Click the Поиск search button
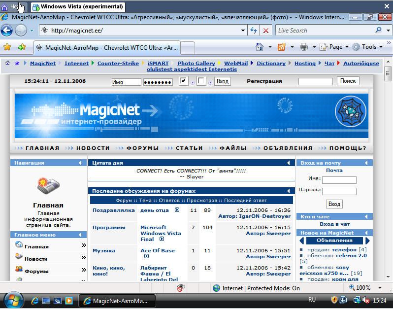This screenshot has height=309, width=393. point(348,81)
